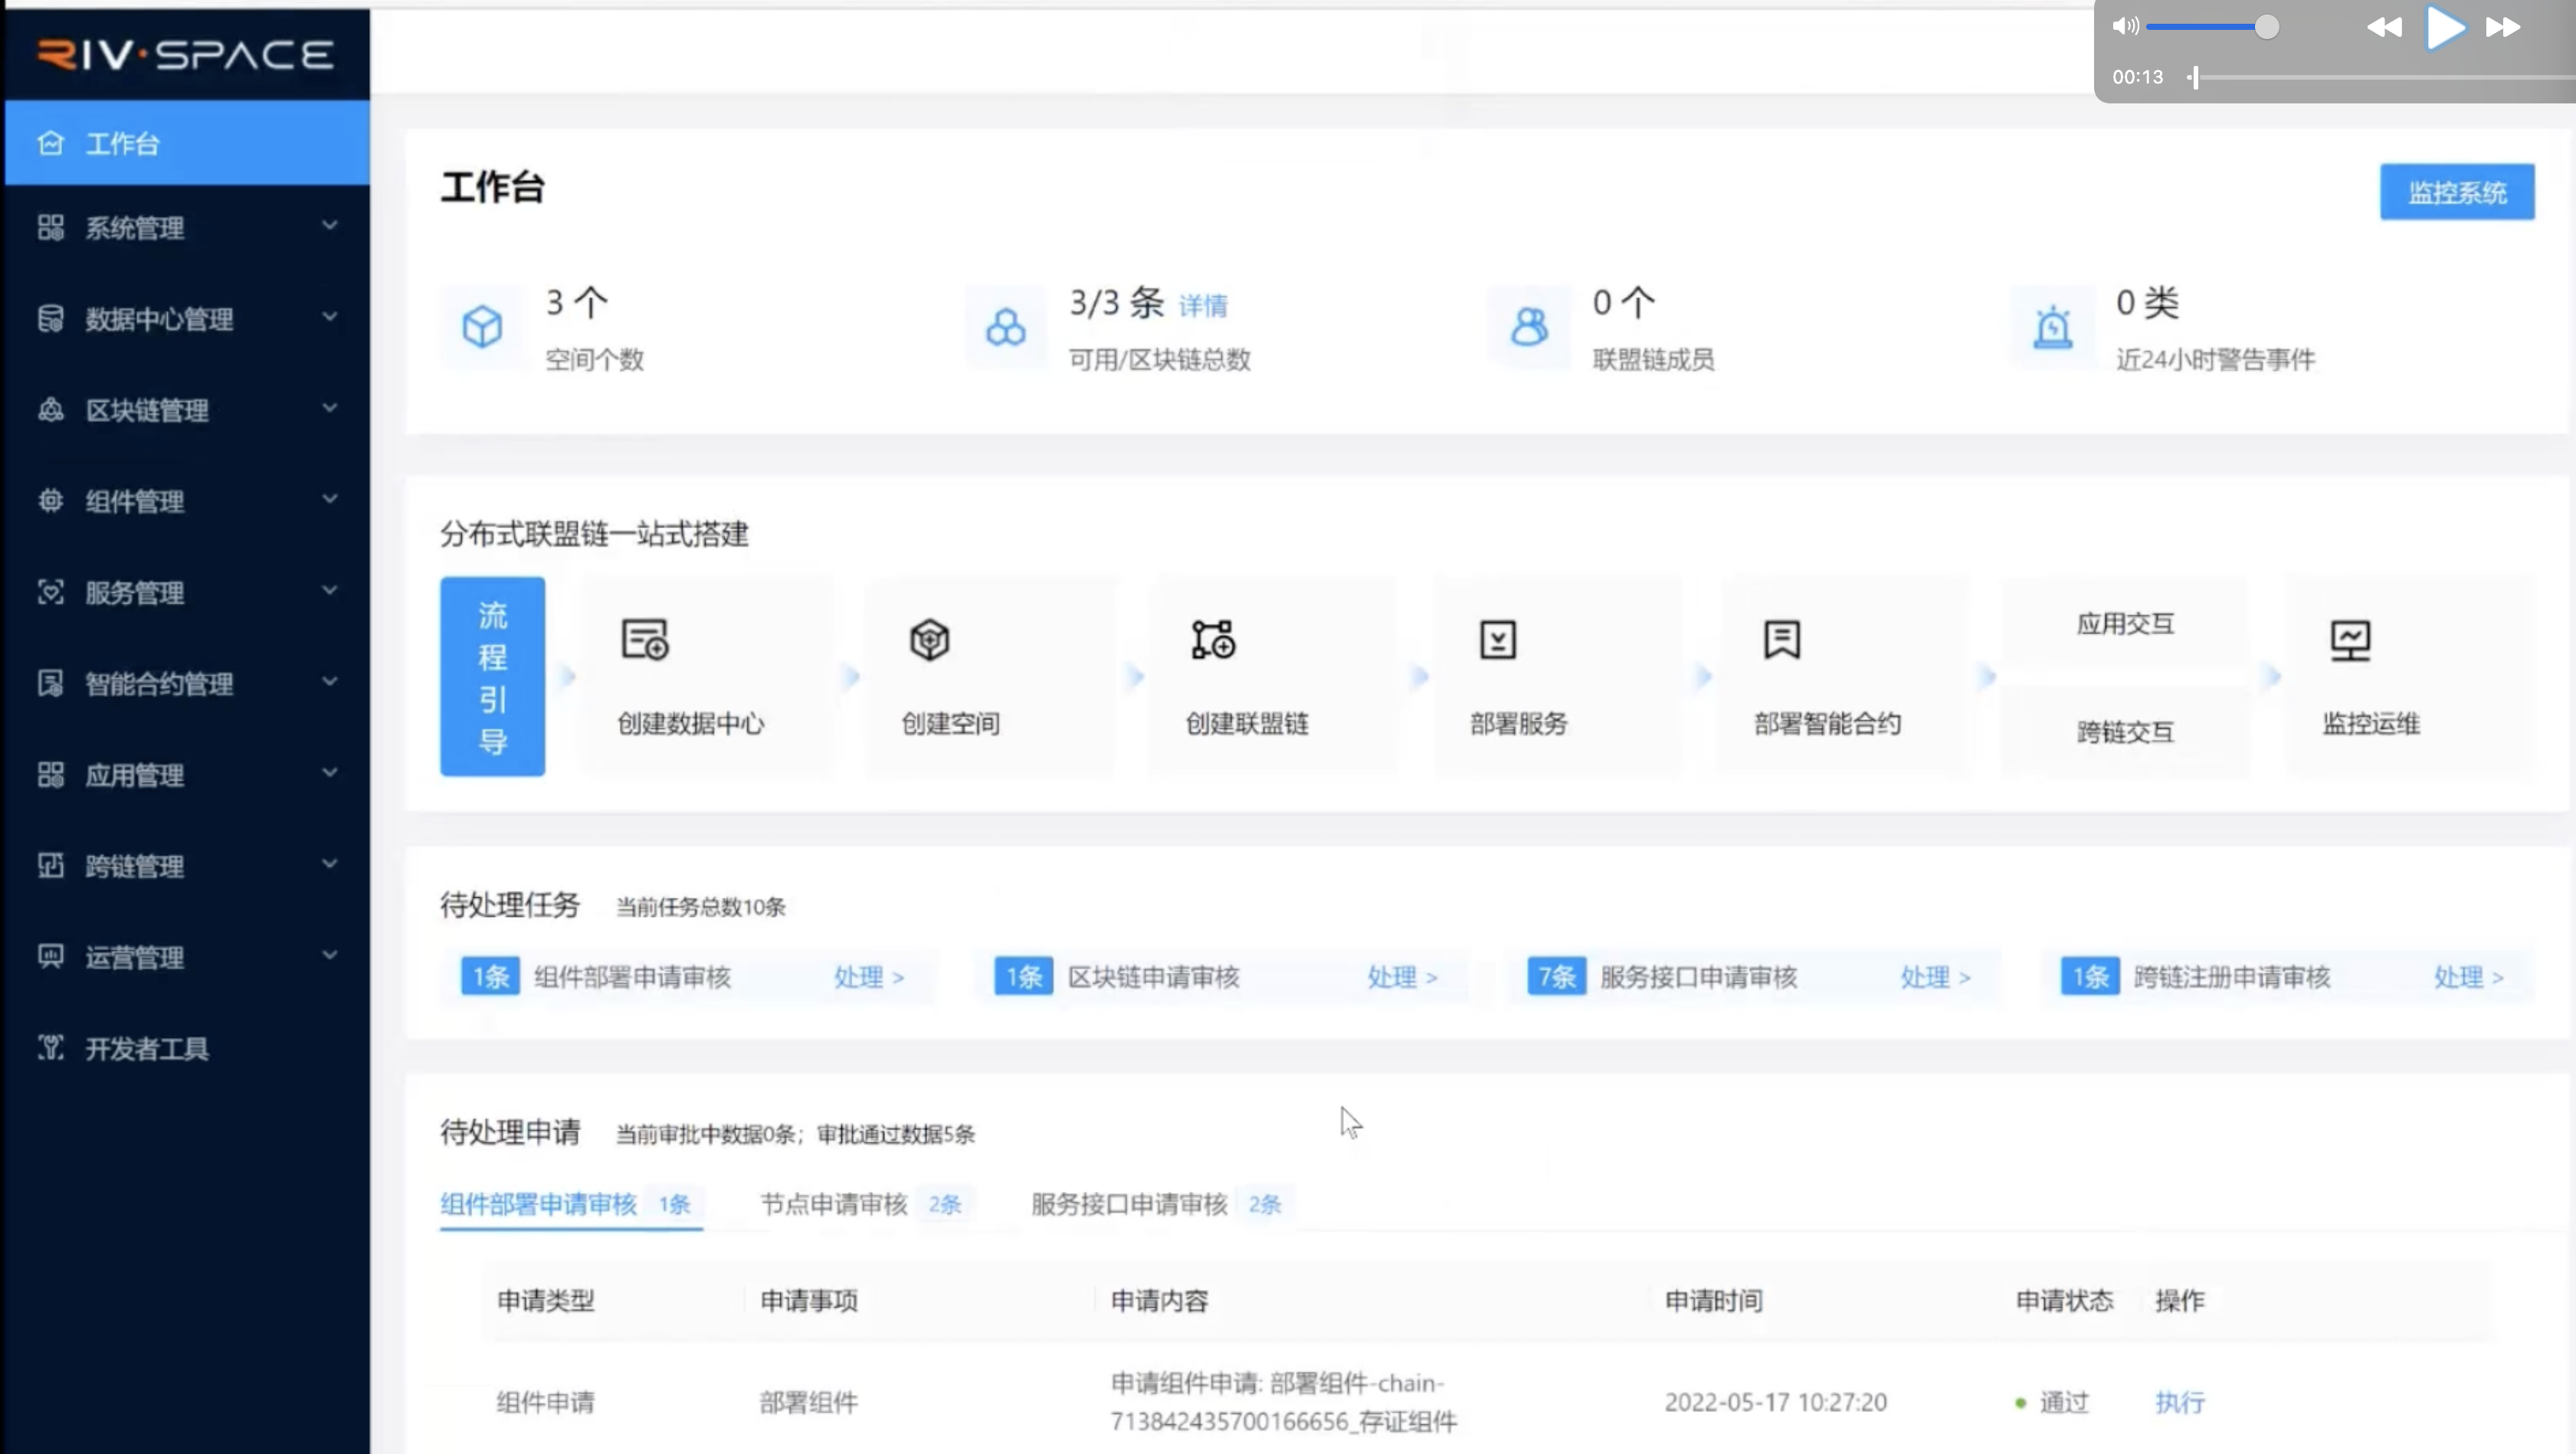Screen dimensions: 2576x1454
Task: Click 处理 for 服务接口申请审核 task
Action: [x=1935, y=977]
